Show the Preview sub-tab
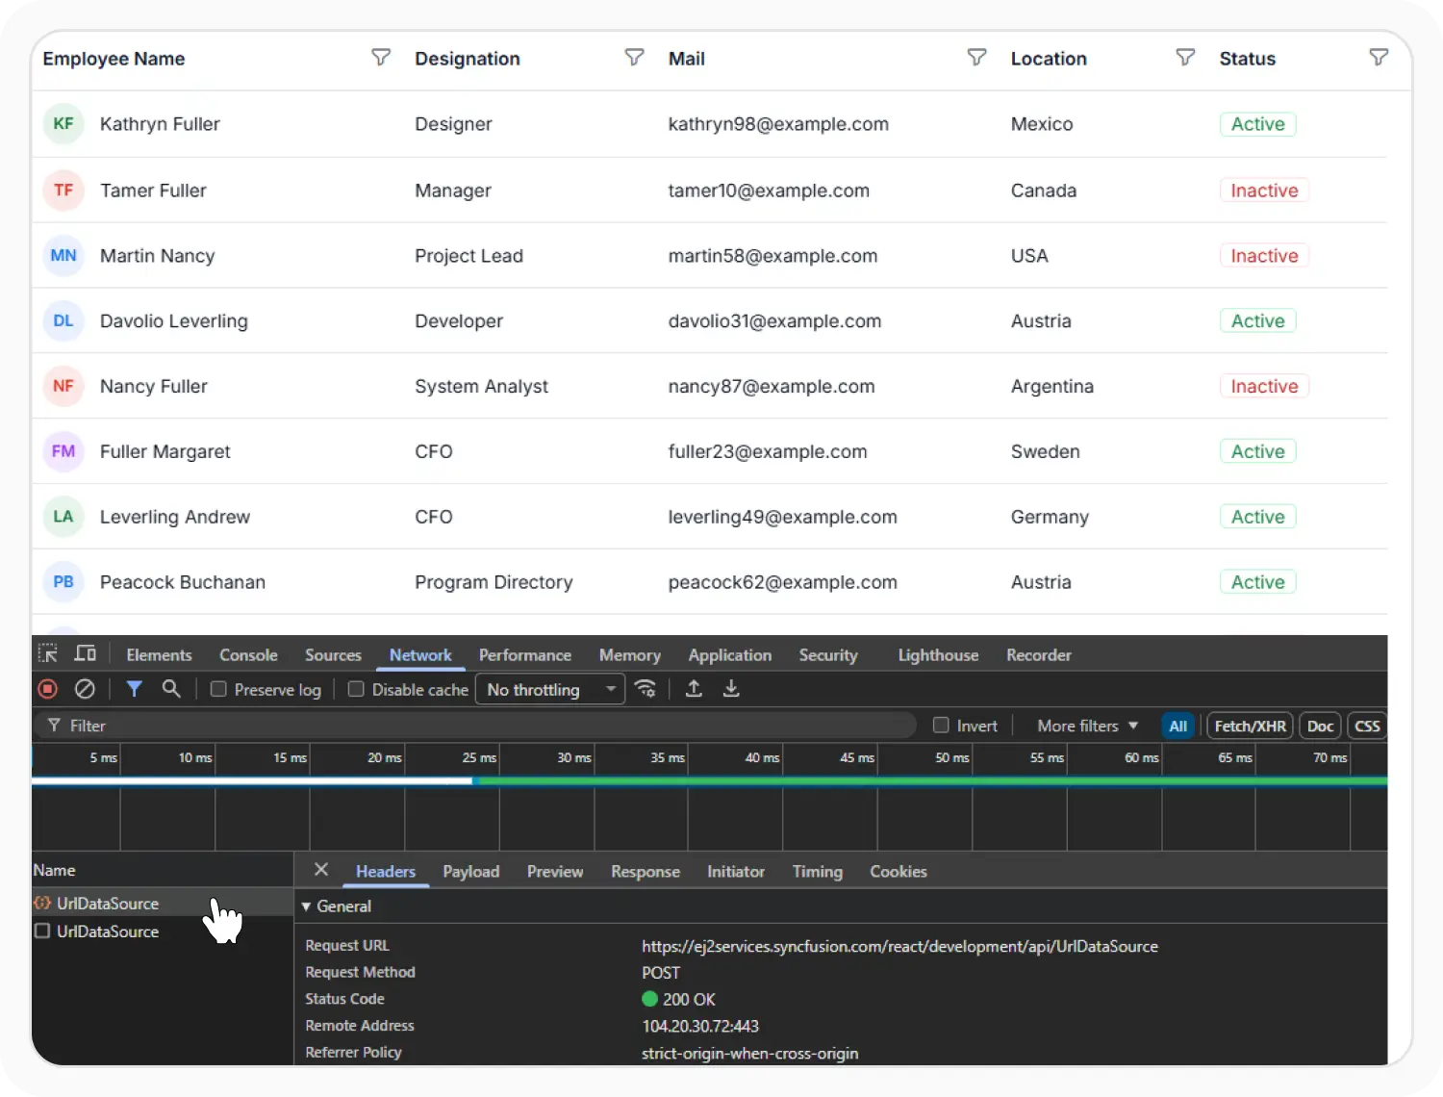1443x1097 pixels. coord(555,872)
